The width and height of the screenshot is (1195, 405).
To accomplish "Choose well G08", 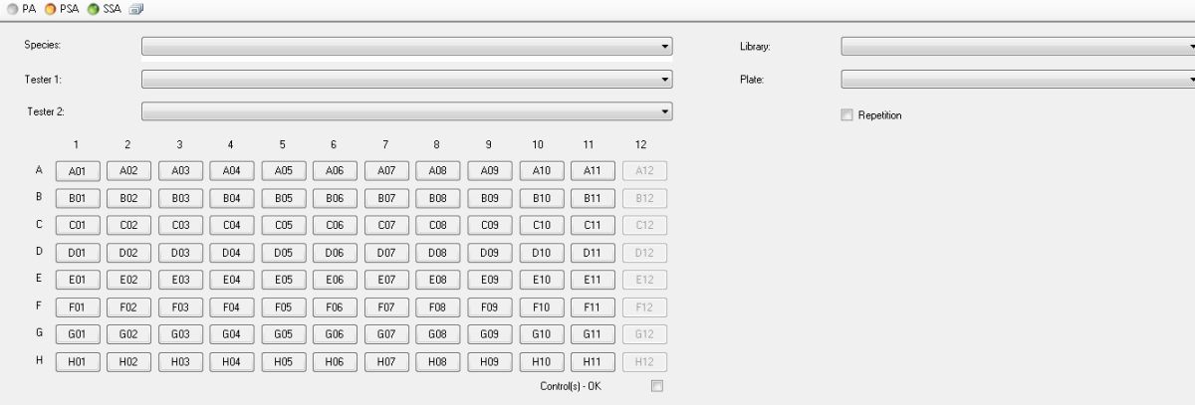I will coord(438,333).
